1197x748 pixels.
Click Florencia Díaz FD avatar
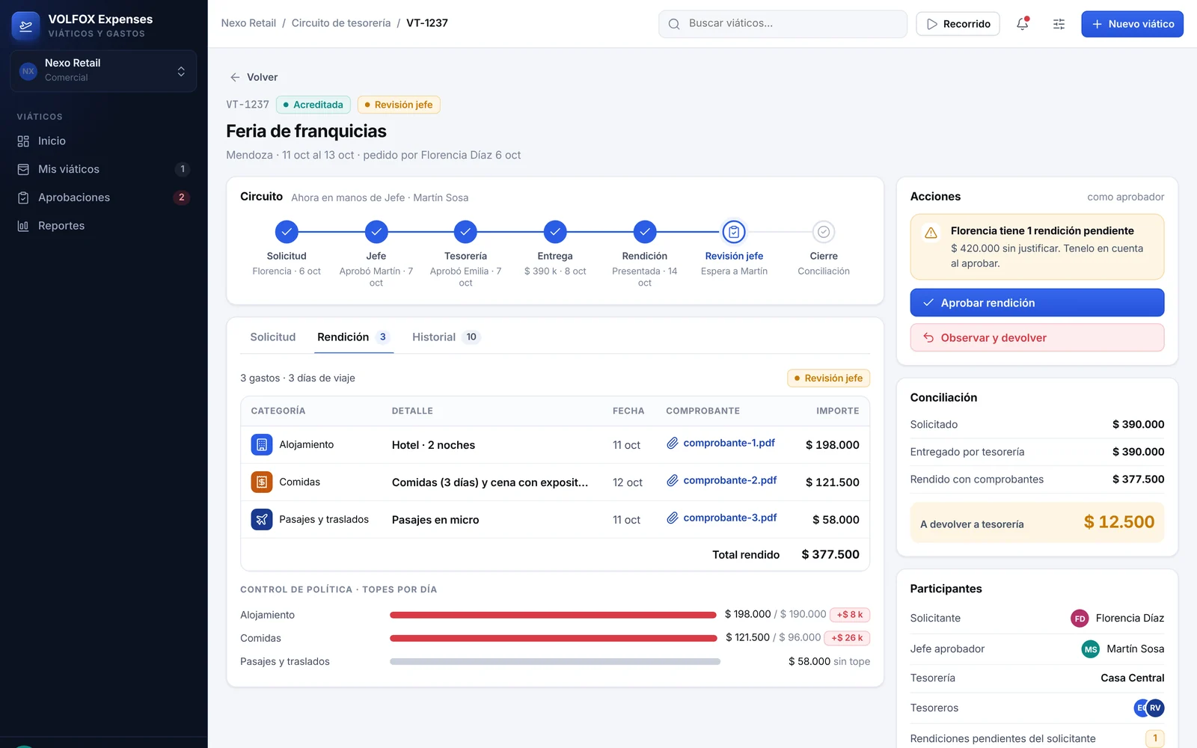click(x=1080, y=619)
